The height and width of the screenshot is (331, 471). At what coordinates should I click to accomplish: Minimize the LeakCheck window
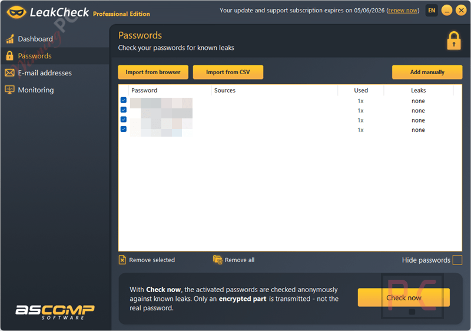447,11
